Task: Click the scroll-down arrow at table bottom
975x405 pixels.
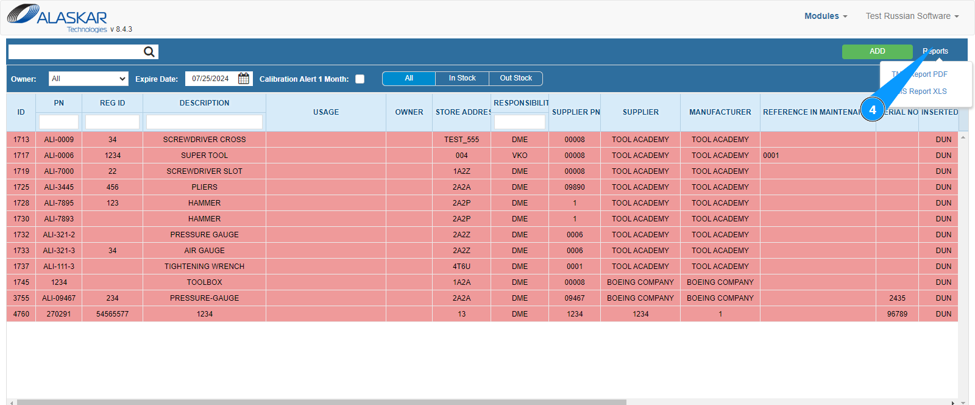Action: 963,402
